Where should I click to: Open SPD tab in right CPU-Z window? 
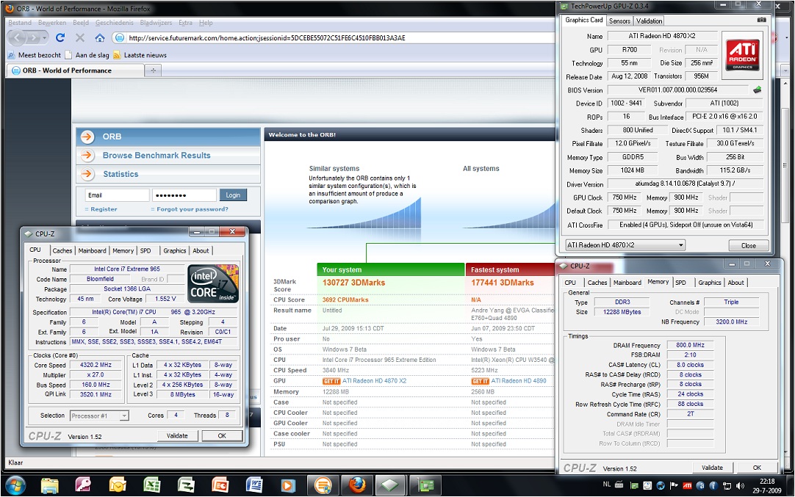[x=681, y=282]
